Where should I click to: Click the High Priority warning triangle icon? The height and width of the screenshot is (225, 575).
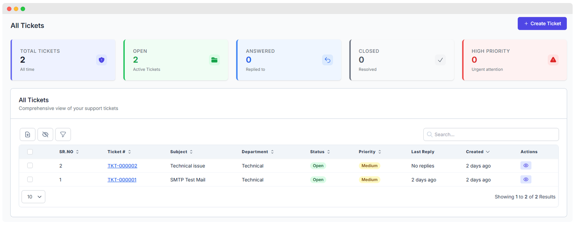[x=553, y=60]
